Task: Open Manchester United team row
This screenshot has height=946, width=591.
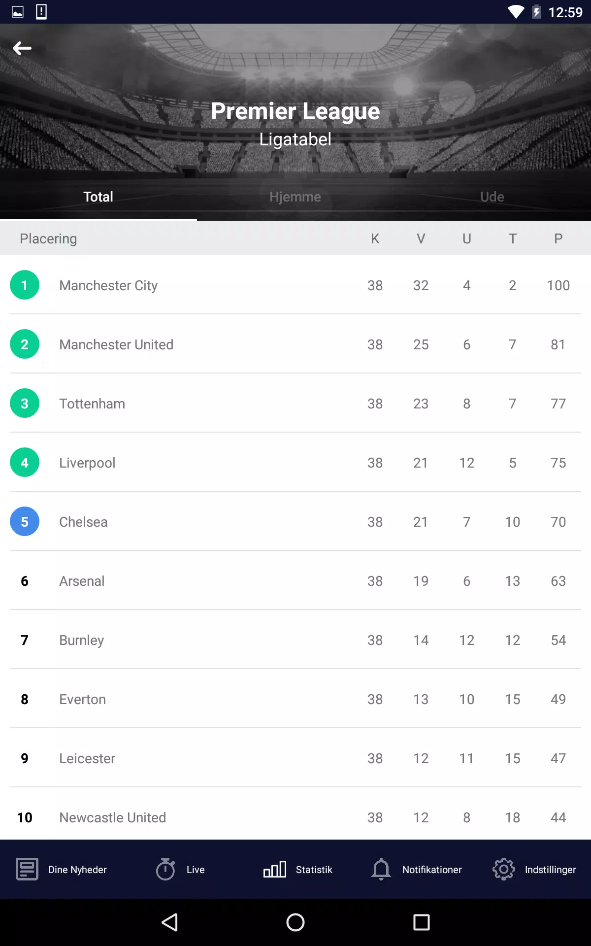Action: pos(295,344)
